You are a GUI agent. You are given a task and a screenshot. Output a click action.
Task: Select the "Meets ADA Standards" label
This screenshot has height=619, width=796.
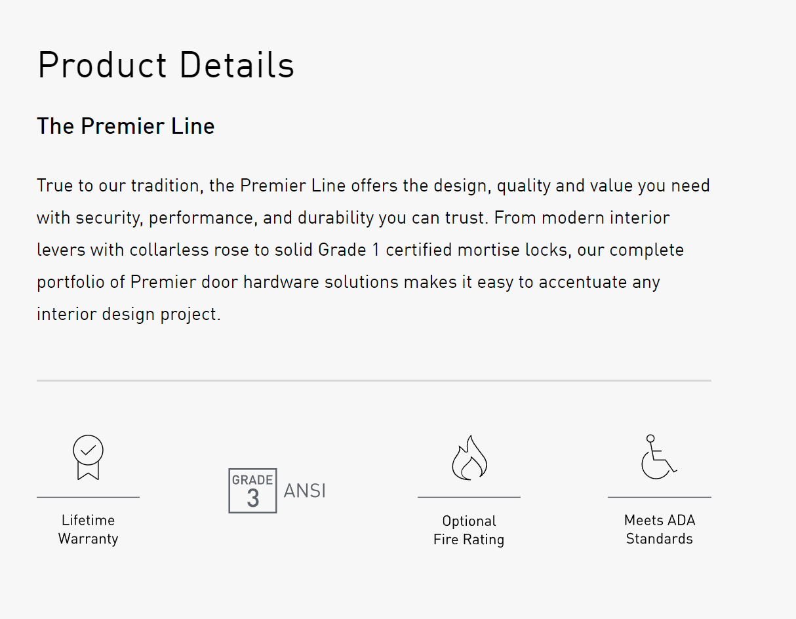659,529
